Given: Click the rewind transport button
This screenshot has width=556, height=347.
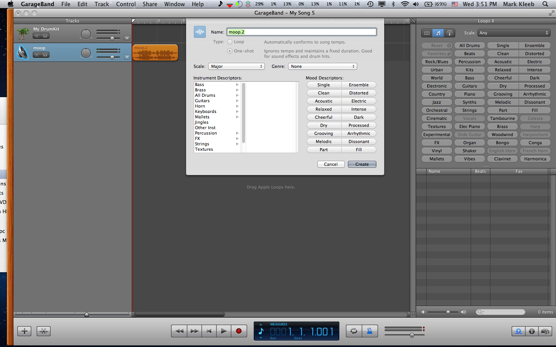Looking at the screenshot, I should pos(179,331).
